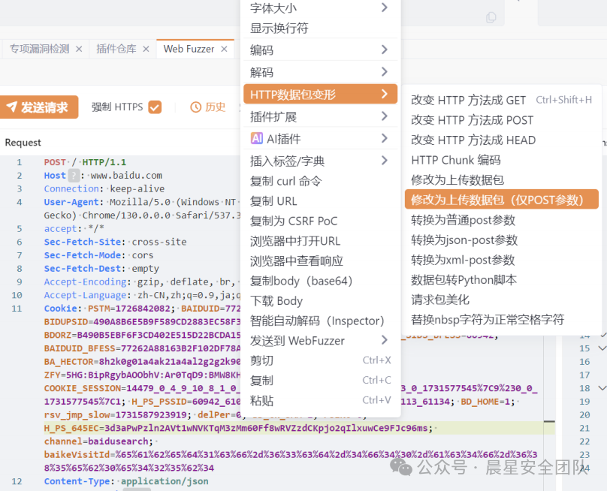Switch to the 插件仓库 tab
Viewport: 607px width, 491px height.
tap(116, 49)
